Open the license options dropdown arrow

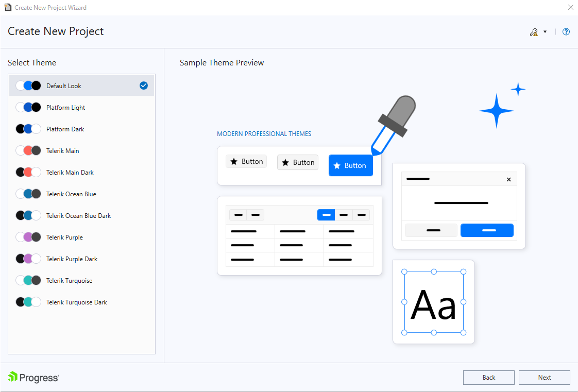click(x=545, y=31)
